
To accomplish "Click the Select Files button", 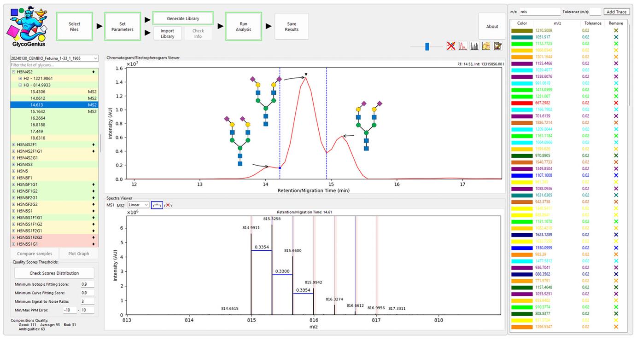I will click(74, 27).
